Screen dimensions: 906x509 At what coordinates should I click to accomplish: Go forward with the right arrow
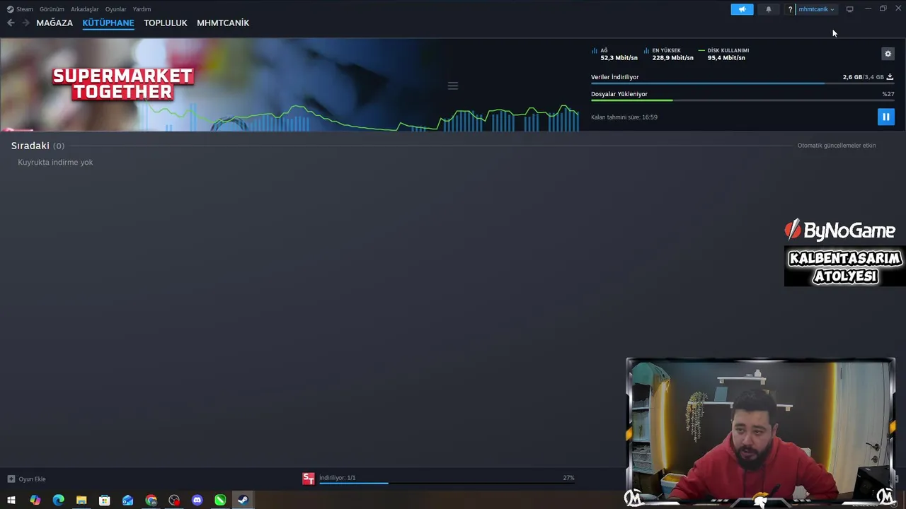(x=25, y=23)
